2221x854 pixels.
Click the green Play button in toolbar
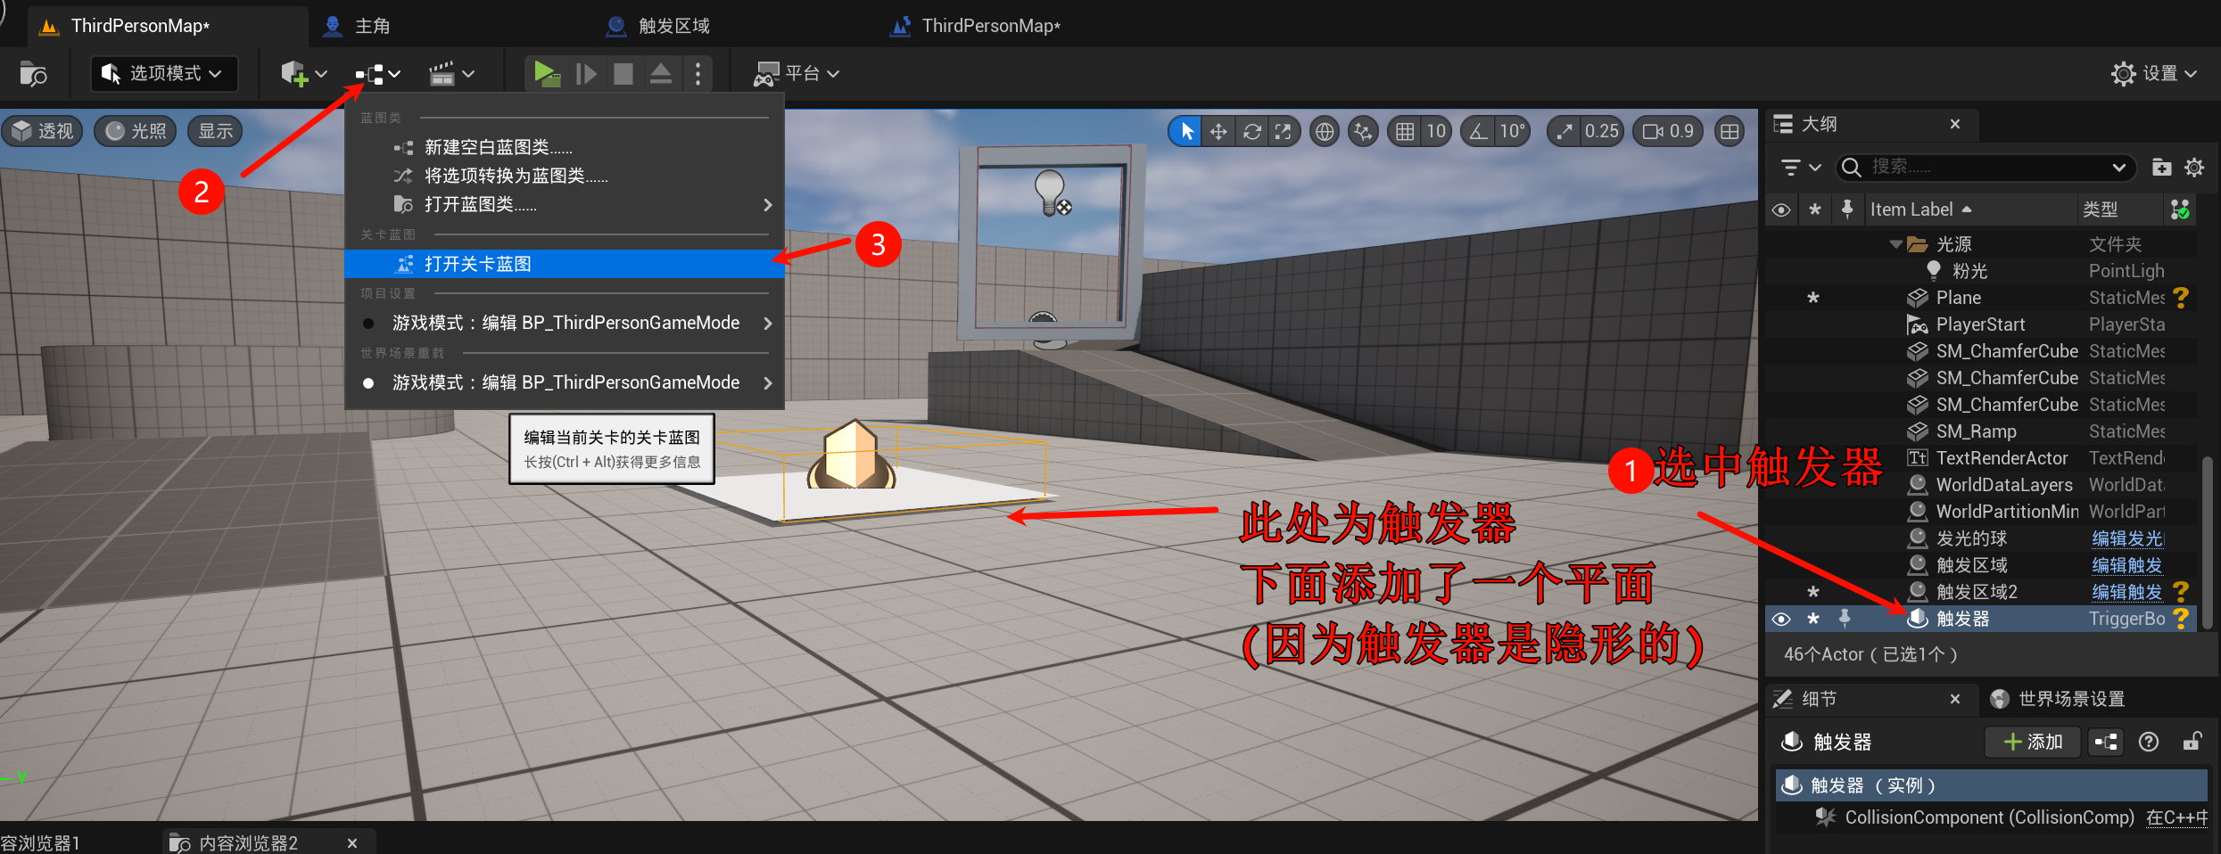(546, 73)
